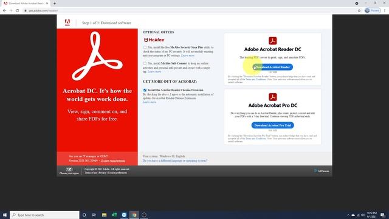Click the browser back arrow
Viewport: 389px width, 219px height.
click(4, 10)
